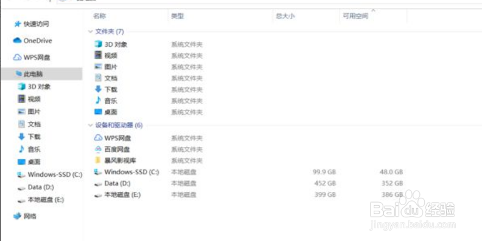Click the OneDrive cloud icon in sidebar
Image resolution: width=482 pixels, height=241 pixels.
point(17,41)
